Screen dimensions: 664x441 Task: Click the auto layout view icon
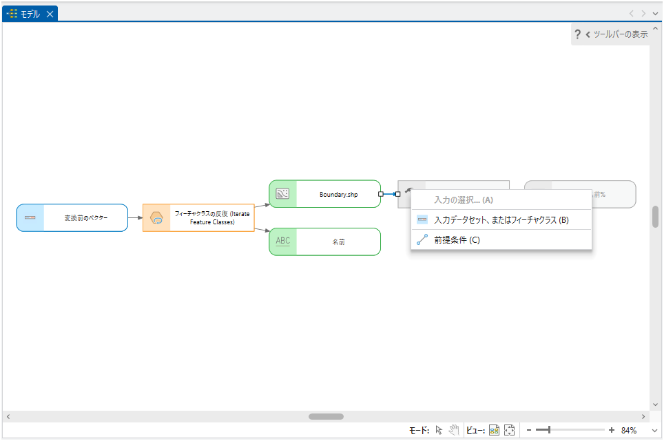click(494, 430)
